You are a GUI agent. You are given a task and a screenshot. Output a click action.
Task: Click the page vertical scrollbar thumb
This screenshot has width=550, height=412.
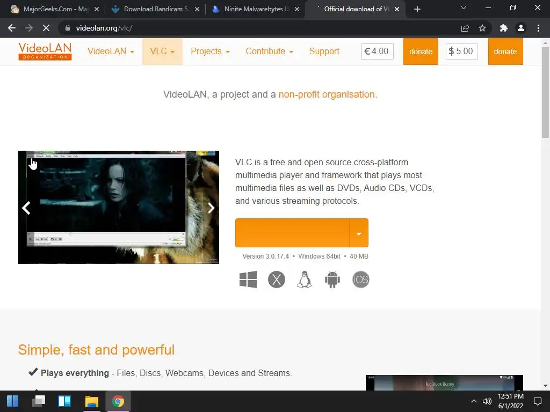click(545, 92)
